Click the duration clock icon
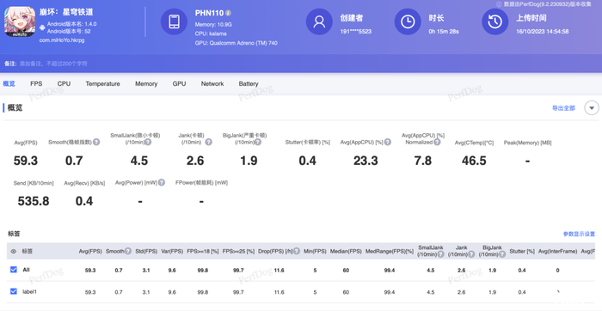This screenshot has height=311, width=602. point(408,21)
